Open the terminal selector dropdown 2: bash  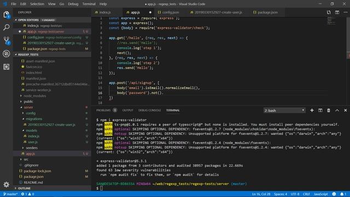pos(284,111)
